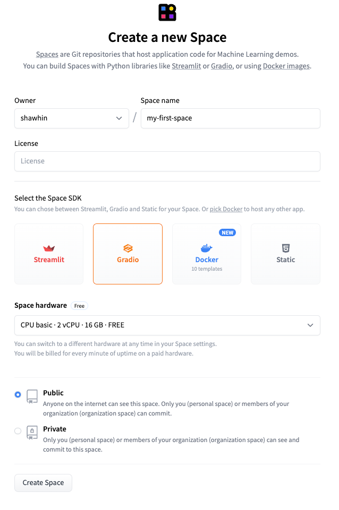Open the License selection field
Viewport: 339px width, 510px height.
(167, 161)
